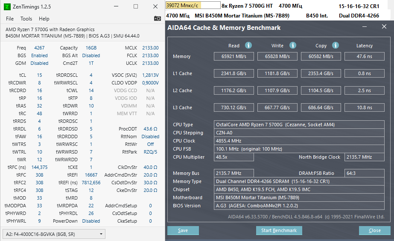Image resolution: width=394 pixels, height=241 pixels.
Task: Click the GDM value Disabled
Action: (x=39, y=63)
